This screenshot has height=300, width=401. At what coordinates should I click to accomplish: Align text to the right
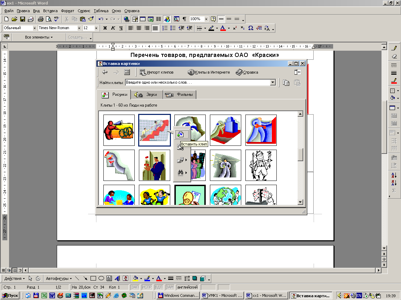coord(147,28)
